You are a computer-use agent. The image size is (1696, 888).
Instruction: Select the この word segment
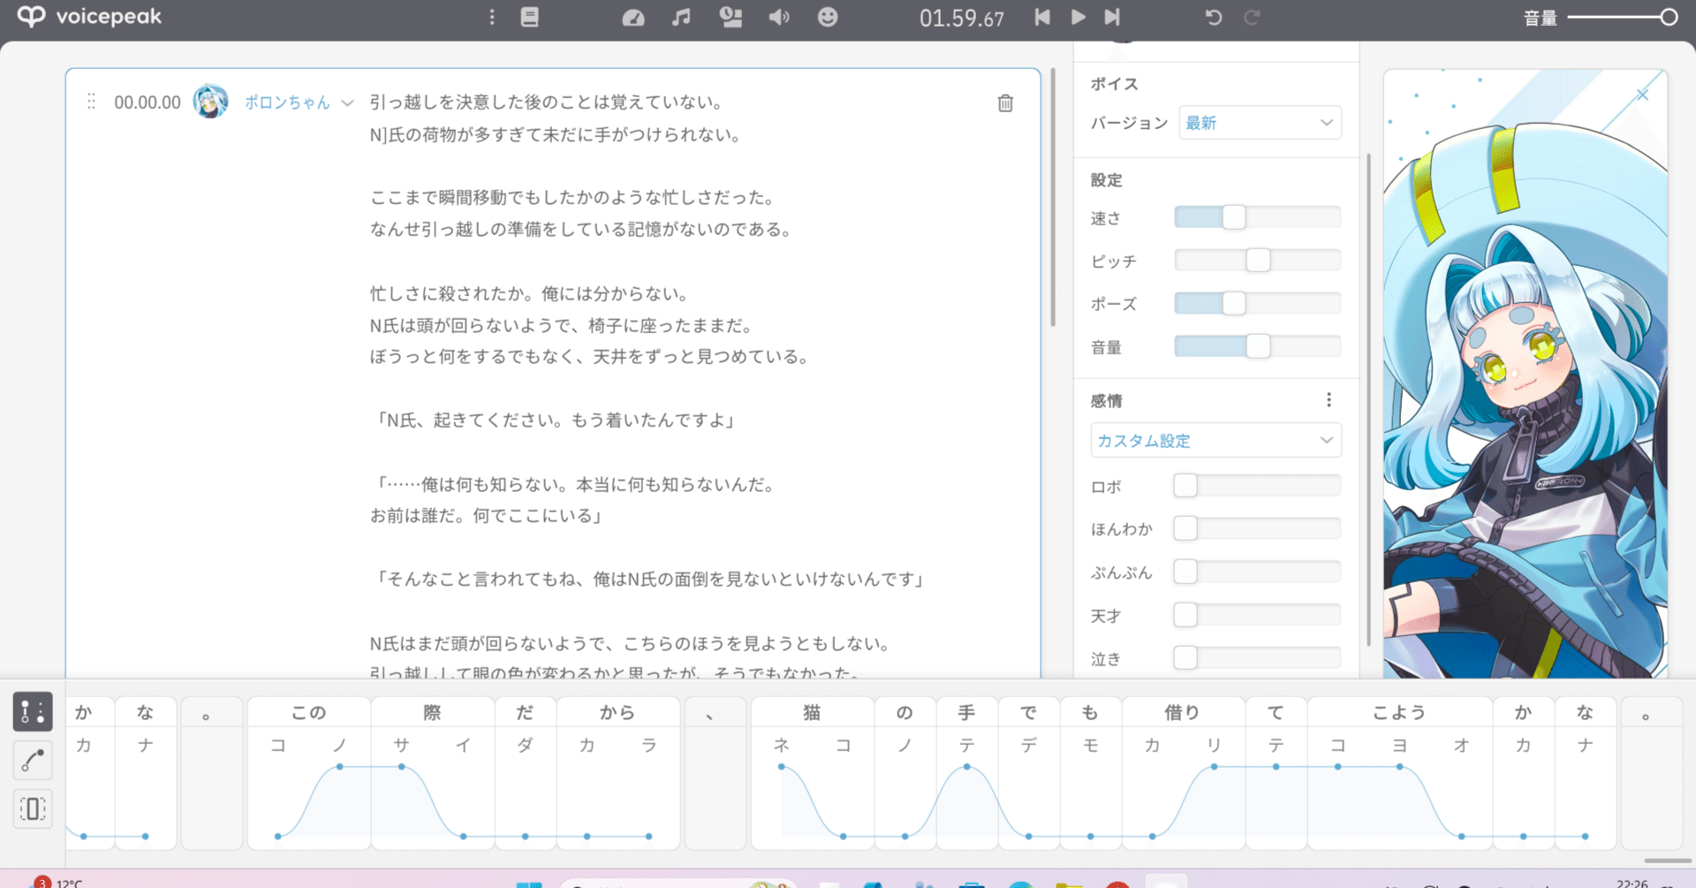click(309, 712)
